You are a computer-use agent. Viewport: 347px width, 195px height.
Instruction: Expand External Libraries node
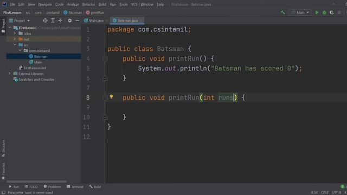pyautogui.click(x=10, y=74)
